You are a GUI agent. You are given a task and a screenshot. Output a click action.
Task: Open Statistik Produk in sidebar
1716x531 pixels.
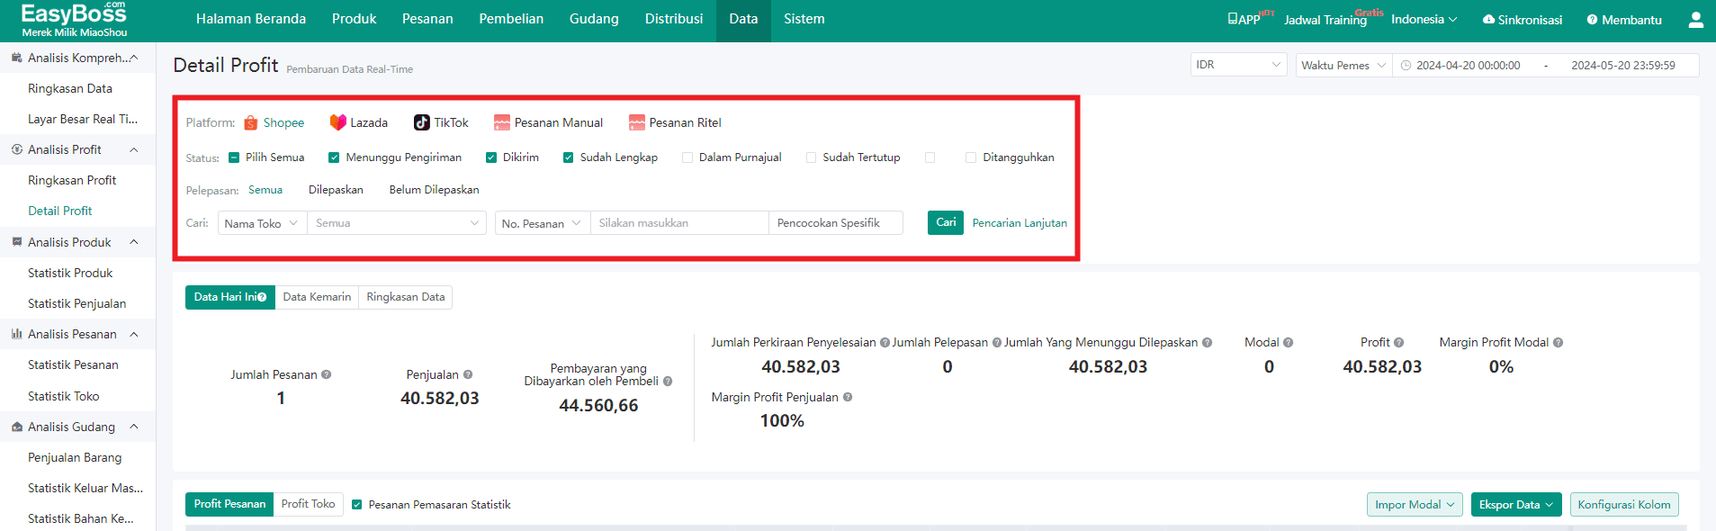click(70, 273)
